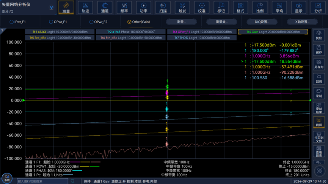Open the 功率 power menu
The image size is (328, 184).
pyautogui.click(x=143, y=8)
